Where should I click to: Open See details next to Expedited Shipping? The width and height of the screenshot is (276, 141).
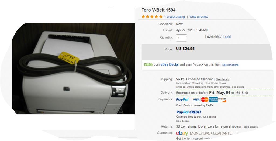click(x=223, y=79)
